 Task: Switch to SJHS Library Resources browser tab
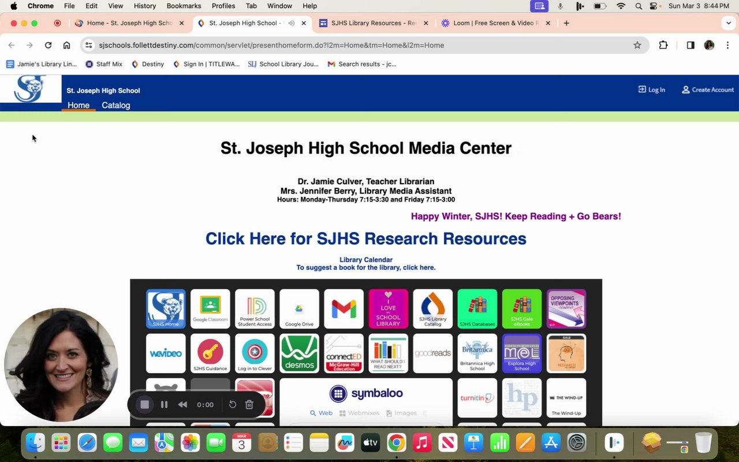pos(373,23)
